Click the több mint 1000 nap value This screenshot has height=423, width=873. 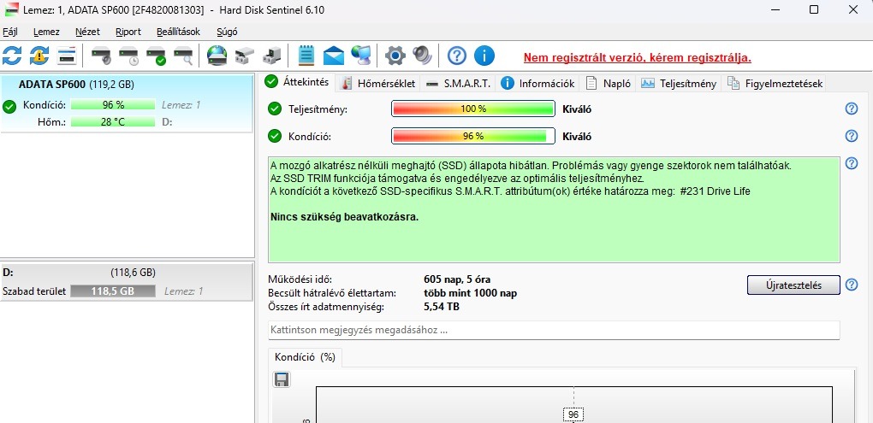coord(471,293)
